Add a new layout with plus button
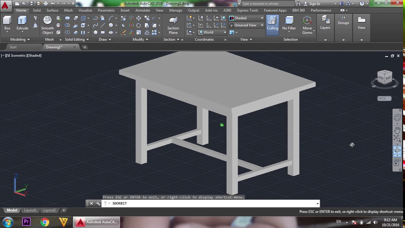This screenshot has height=228, width=405. pyautogui.click(x=64, y=210)
